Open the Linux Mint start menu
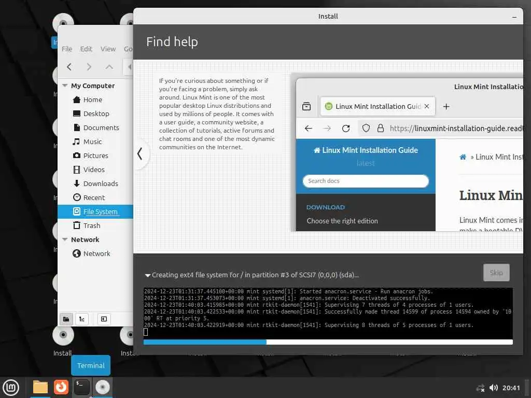The width and height of the screenshot is (531, 398). click(x=10, y=388)
